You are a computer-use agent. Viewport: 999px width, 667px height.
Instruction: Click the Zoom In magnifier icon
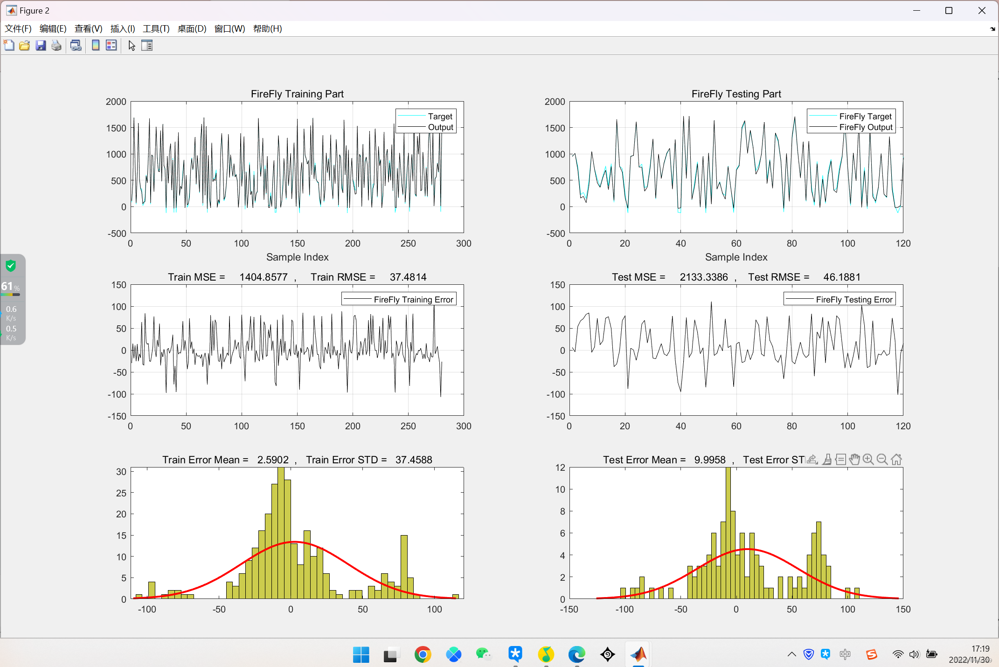pos(868,460)
